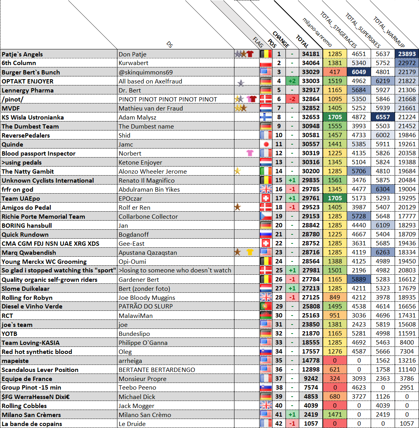Click the Japanese flag in Quinde row
This screenshot has width=419, height=428.
pyautogui.click(x=265, y=144)
